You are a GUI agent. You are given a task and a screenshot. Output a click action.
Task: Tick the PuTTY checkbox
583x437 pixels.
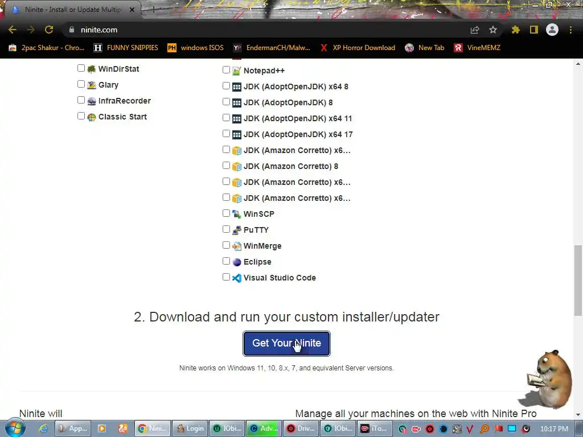tap(226, 229)
